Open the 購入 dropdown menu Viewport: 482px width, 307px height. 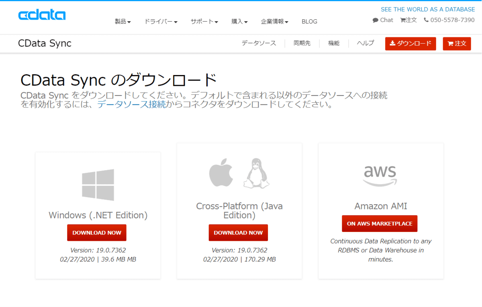click(x=239, y=22)
